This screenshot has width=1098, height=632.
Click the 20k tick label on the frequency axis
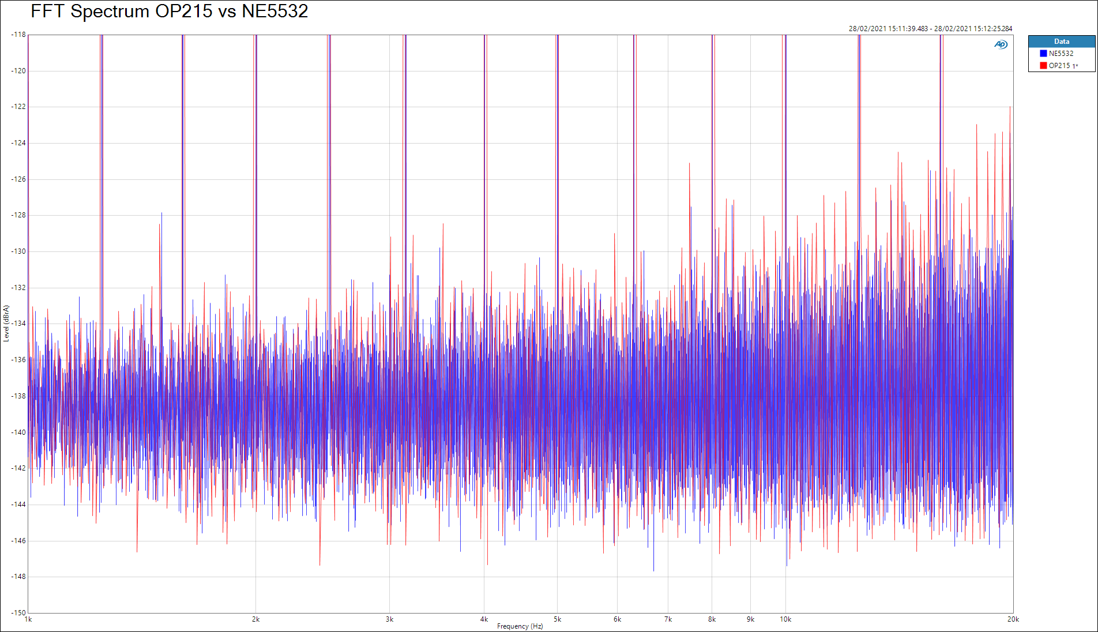tap(1013, 619)
